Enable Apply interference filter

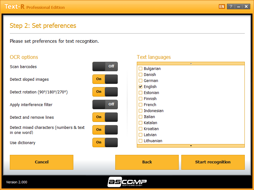(105, 104)
